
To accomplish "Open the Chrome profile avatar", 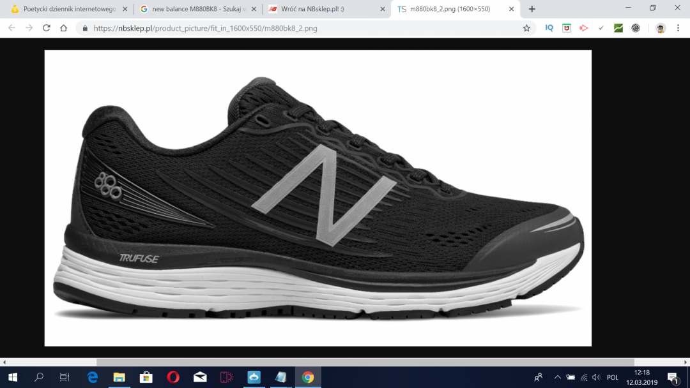I will [661, 28].
